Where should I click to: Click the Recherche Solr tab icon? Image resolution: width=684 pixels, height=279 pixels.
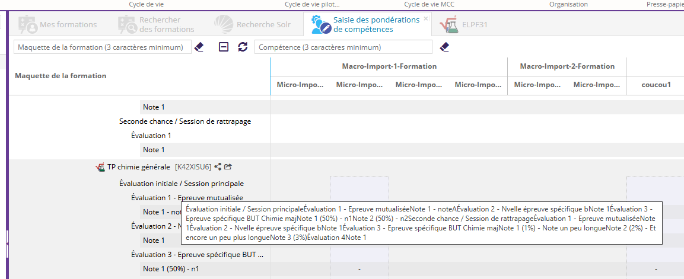[x=224, y=25]
